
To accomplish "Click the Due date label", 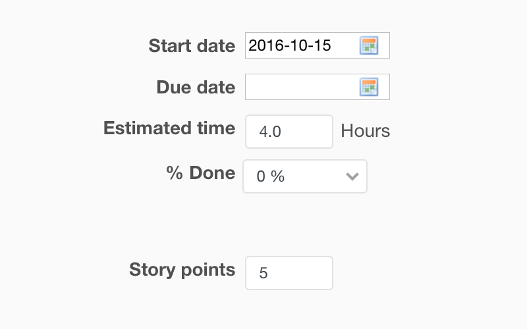I will pos(196,88).
